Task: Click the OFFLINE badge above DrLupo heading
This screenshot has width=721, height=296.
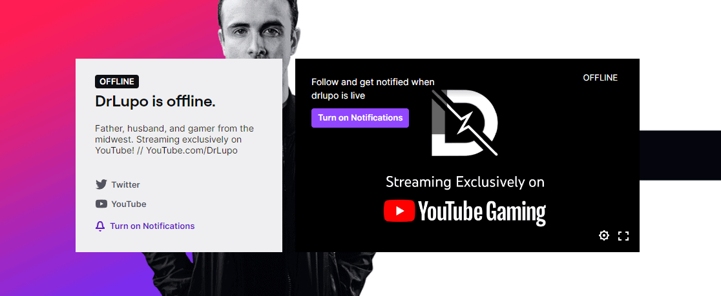Action: click(117, 82)
